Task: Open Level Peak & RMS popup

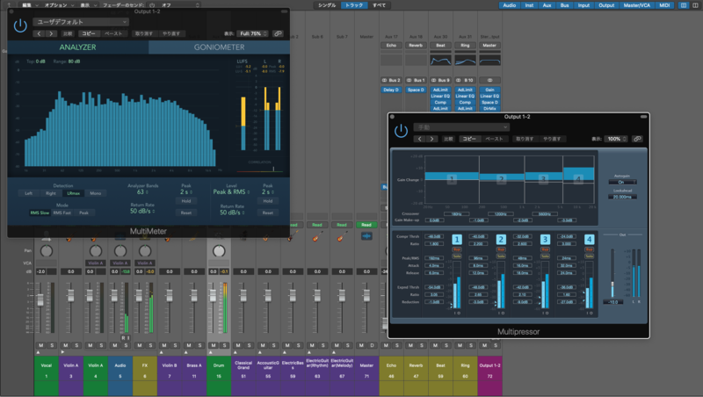Action: pos(231,191)
